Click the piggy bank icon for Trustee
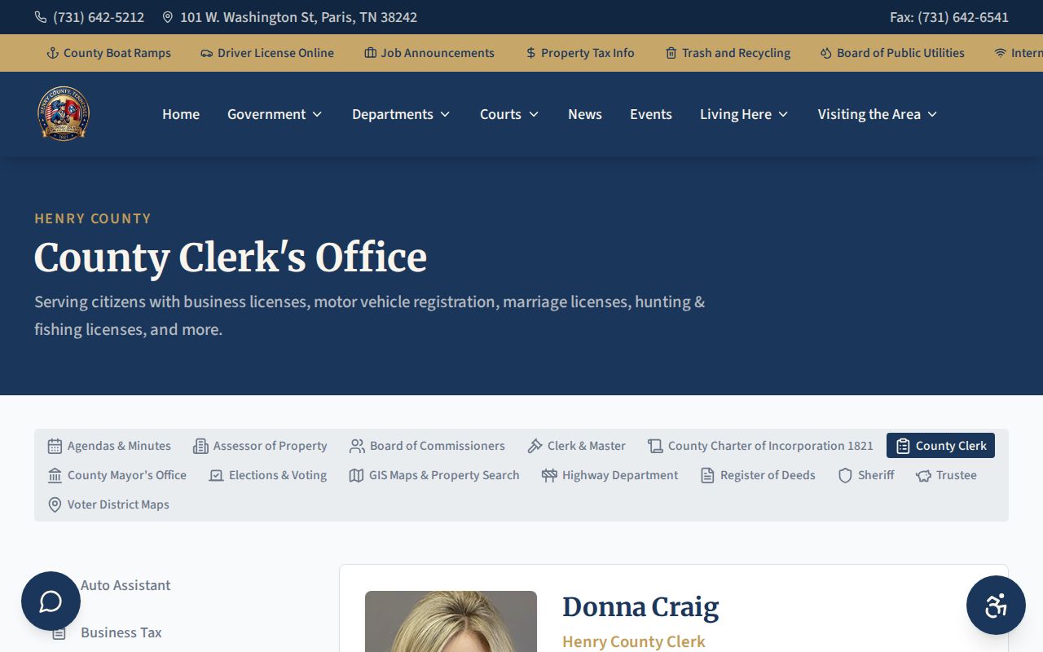 pos(923,475)
